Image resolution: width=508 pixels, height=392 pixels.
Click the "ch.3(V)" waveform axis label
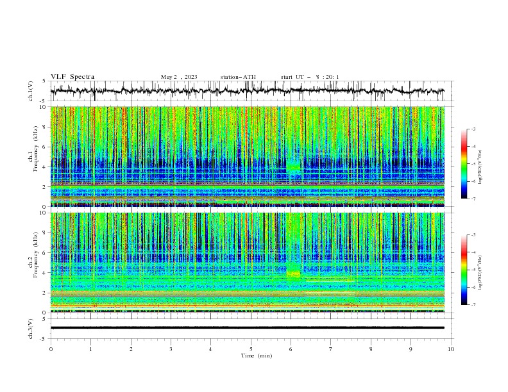click(31, 329)
